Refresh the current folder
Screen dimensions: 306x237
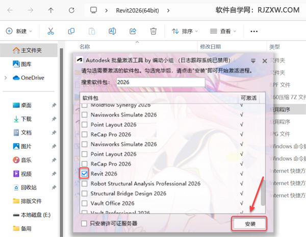pyautogui.click(x=71, y=10)
